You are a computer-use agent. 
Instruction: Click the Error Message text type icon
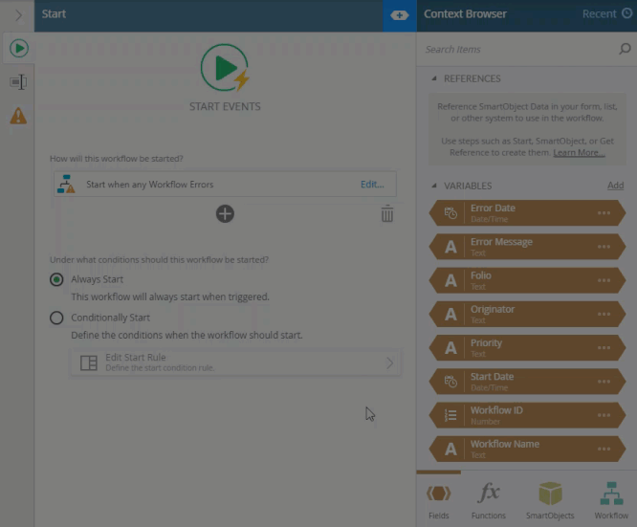450,247
